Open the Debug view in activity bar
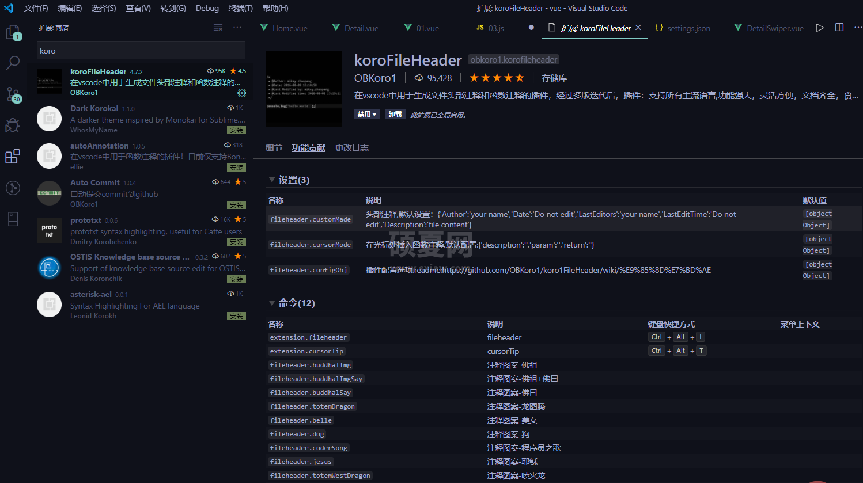The height and width of the screenshot is (483, 863). 13,125
